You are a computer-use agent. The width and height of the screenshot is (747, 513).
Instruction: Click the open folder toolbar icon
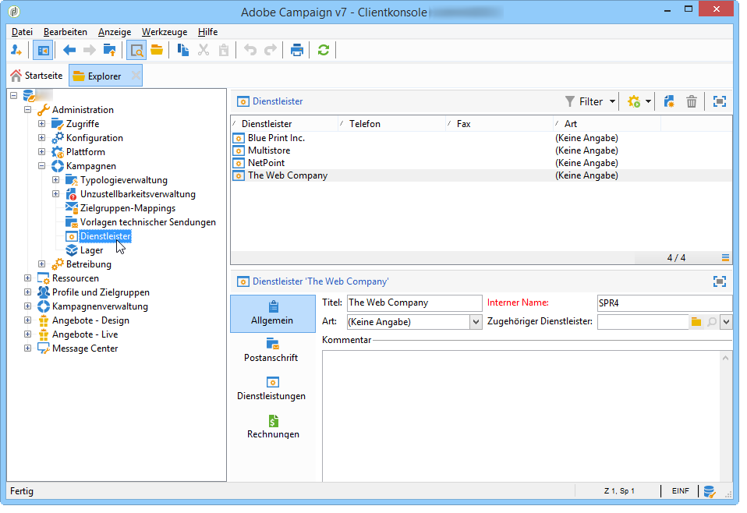point(157,50)
